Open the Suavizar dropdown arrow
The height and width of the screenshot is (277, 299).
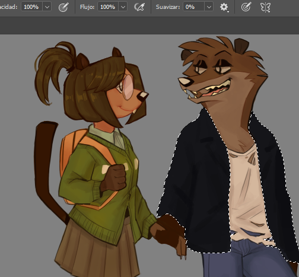pyautogui.click(x=209, y=7)
